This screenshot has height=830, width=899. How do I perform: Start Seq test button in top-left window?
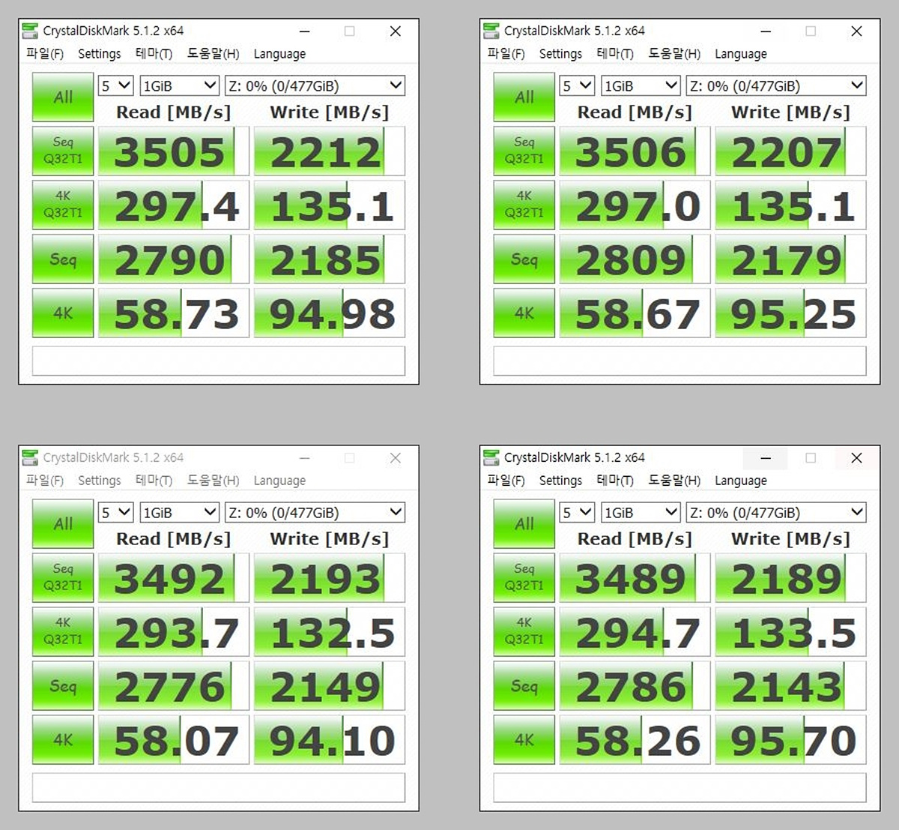pyautogui.click(x=63, y=259)
